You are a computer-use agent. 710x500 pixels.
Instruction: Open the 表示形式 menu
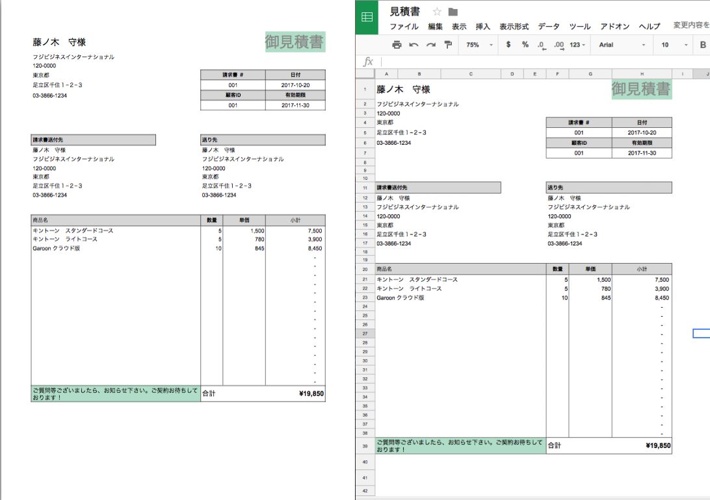514,27
